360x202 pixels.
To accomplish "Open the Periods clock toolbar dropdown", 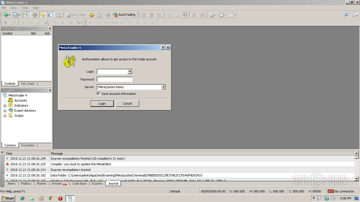I will [x=222, y=15].
